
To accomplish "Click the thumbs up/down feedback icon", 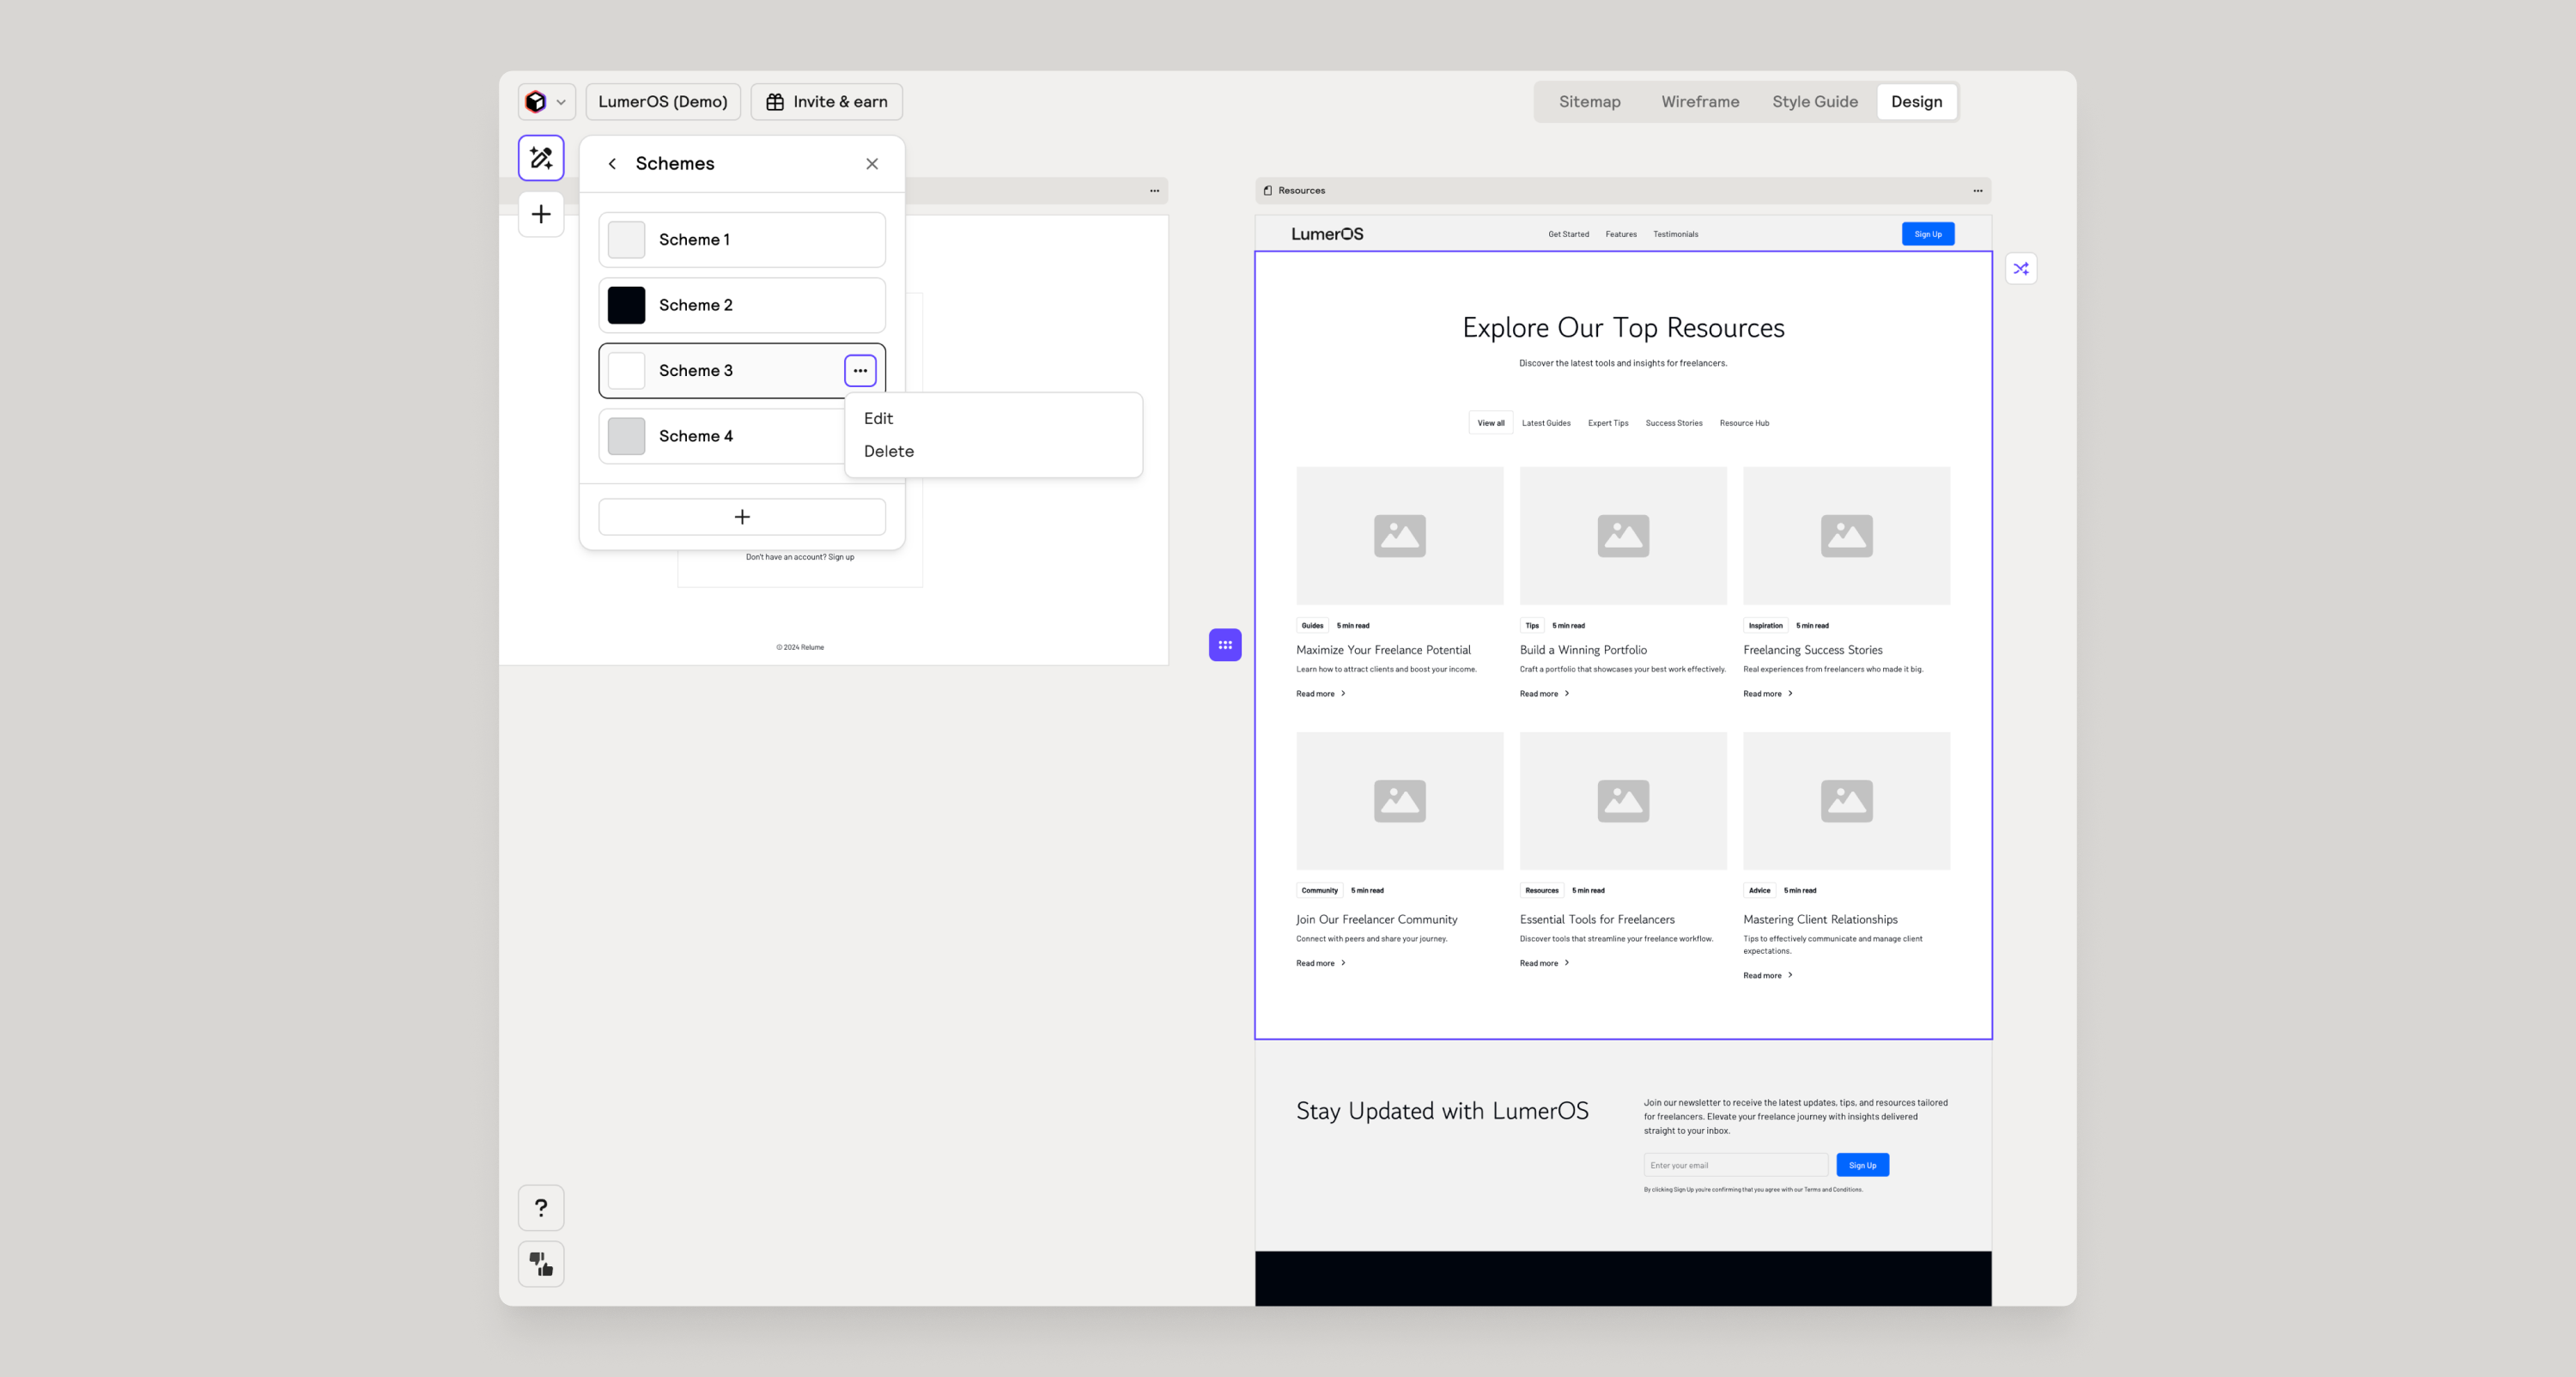I will point(541,1264).
